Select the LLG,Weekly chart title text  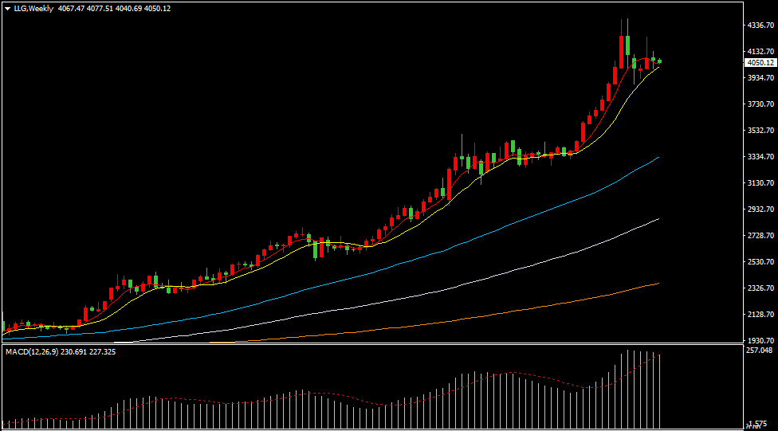tap(33, 9)
